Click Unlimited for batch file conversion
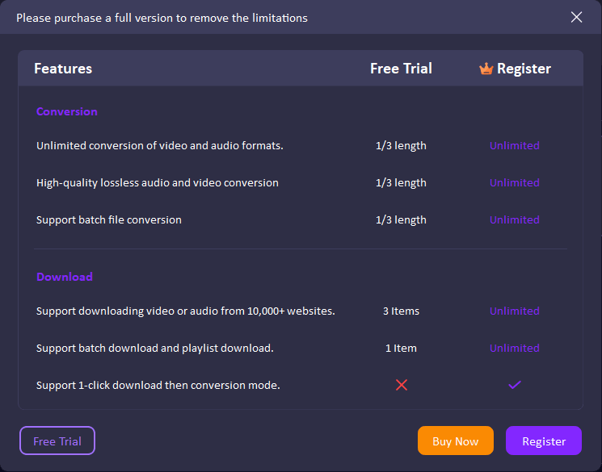Image resolution: width=602 pixels, height=472 pixels. (514, 220)
